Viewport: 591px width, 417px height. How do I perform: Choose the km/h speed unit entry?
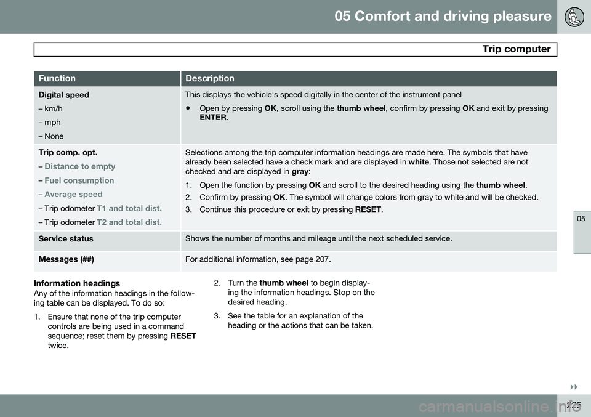click(50, 108)
